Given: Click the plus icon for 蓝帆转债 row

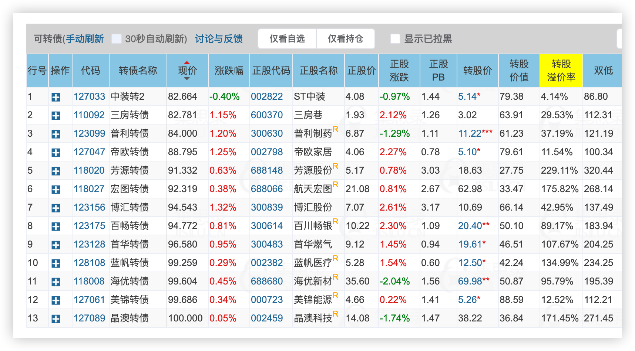Looking at the screenshot, I should [x=56, y=263].
